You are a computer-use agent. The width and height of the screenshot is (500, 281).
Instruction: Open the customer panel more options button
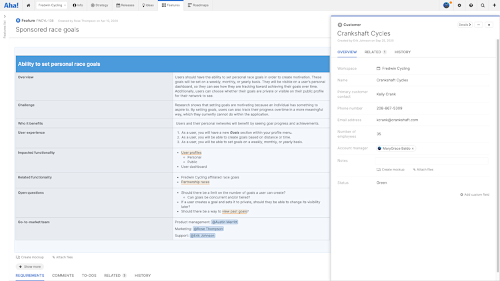coord(479,25)
